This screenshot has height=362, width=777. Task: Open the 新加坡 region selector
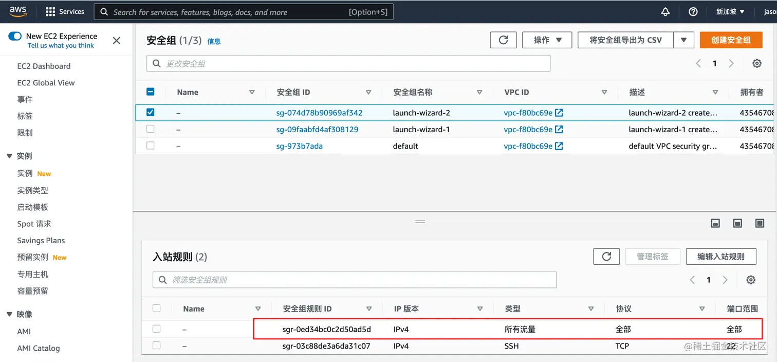pos(730,11)
